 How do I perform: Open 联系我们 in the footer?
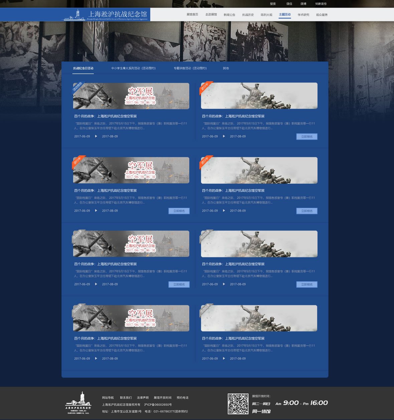tap(126, 398)
